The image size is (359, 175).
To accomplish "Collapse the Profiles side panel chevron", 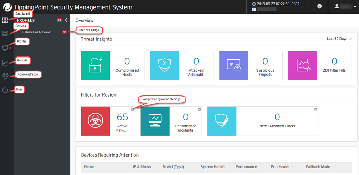I will click(x=66, y=20).
